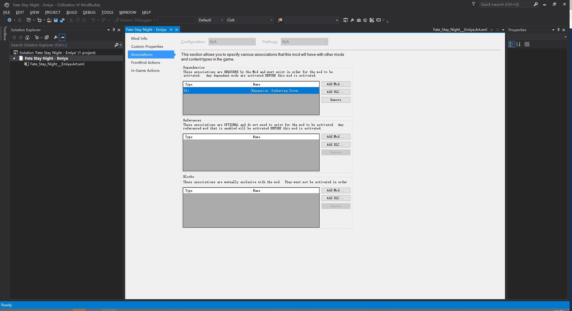This screenshot has height=311, width=572.
Task: Open the Command Window icon
Action: tap(378, 20)
